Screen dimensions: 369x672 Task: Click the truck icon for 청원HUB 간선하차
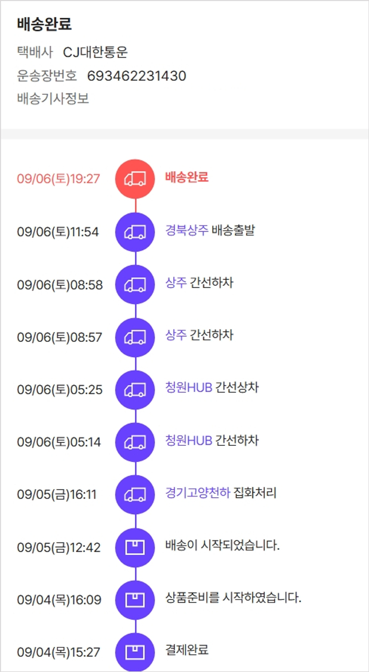(135, 442)
